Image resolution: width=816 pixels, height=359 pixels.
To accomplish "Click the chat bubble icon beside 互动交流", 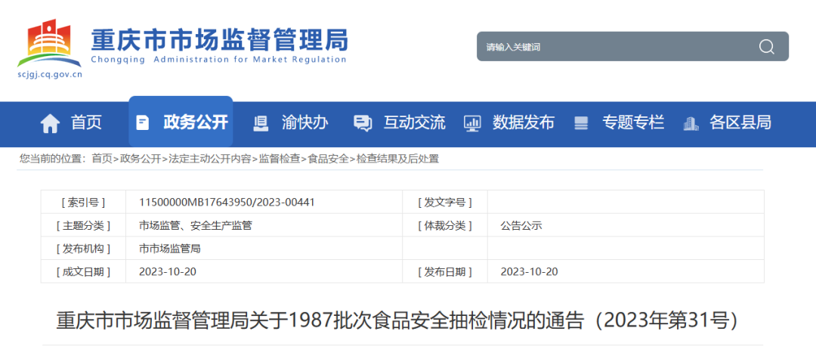I will coord(362,122).
